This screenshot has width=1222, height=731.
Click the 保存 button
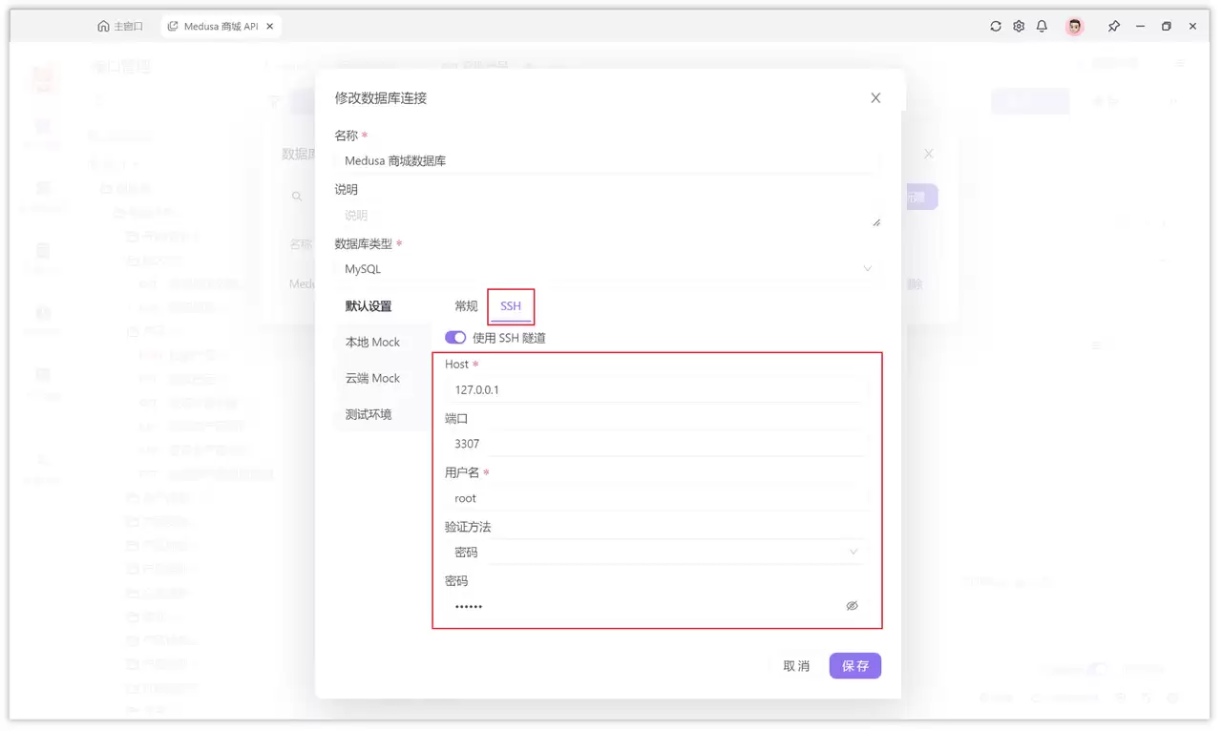pyautogui.click(x=855, y=666)
